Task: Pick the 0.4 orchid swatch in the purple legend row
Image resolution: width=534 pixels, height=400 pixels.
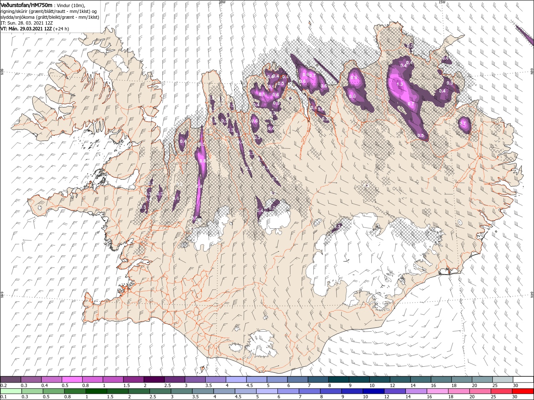Action: pyautogui.click(x=52, y=380)
